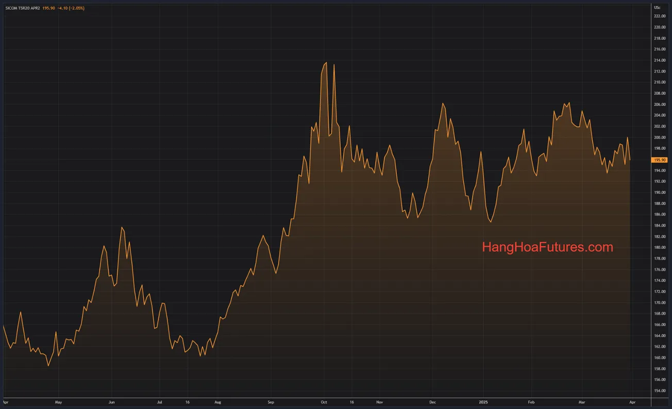
Task: Click the Dec label on the time axis
Action: click(432, 402)
